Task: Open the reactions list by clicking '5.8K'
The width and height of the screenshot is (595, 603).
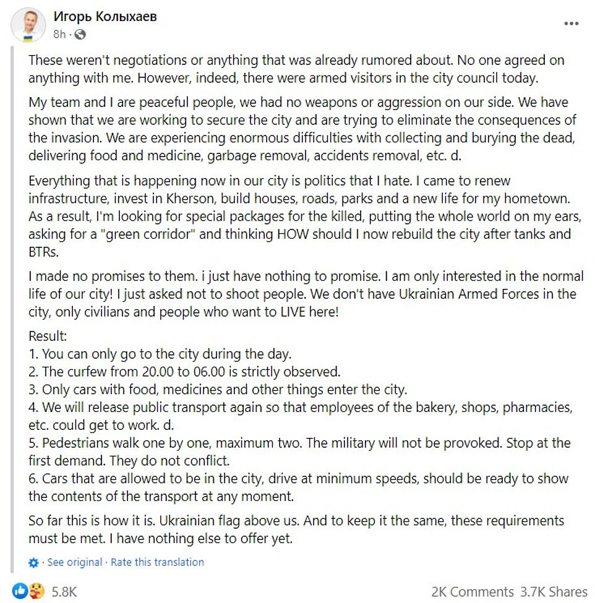Action: tap(64, 592)
